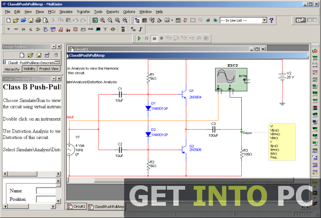Create a new design with the New icon
Viewport: 321px width, 218px height.
(x=9, y=20)
